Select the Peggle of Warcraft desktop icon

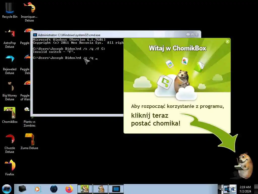[x=25, y=91]
